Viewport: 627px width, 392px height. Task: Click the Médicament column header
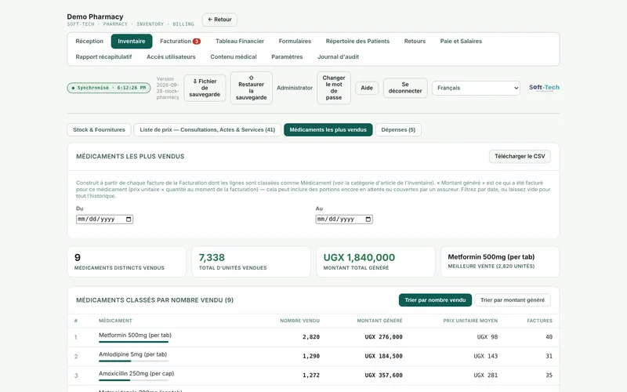(115, 321)
